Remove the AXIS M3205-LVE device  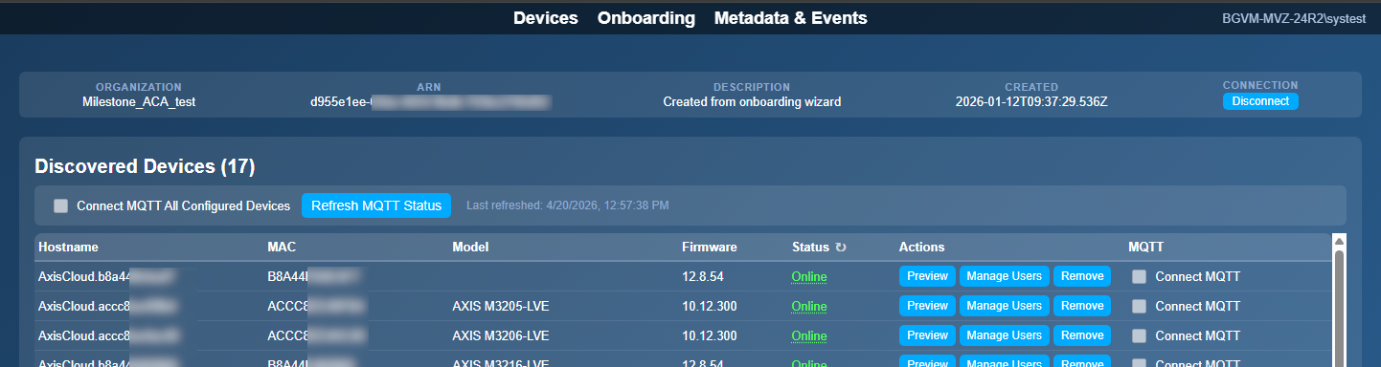(1082, 306)
